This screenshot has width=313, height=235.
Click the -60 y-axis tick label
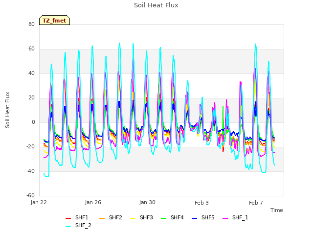coord(30,195)
